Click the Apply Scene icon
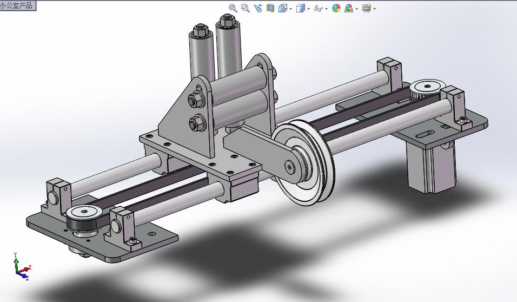This screenshot has width=517, height=302. click(x=349, y=8)
